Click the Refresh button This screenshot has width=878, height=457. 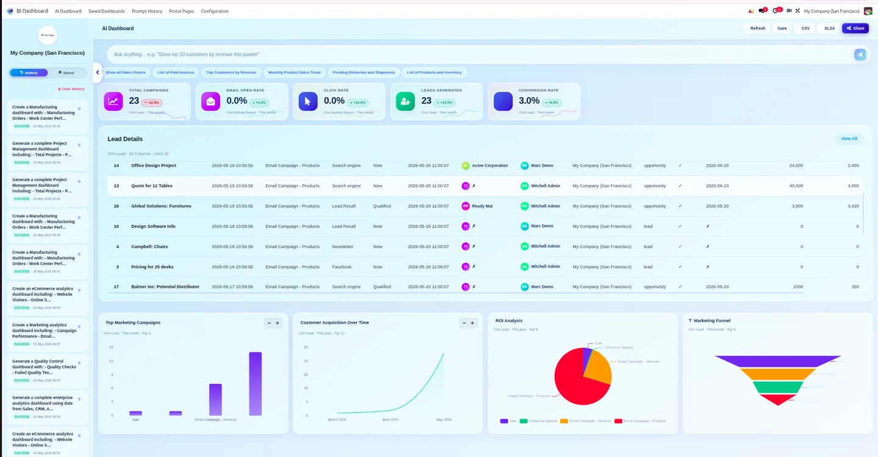757,28
